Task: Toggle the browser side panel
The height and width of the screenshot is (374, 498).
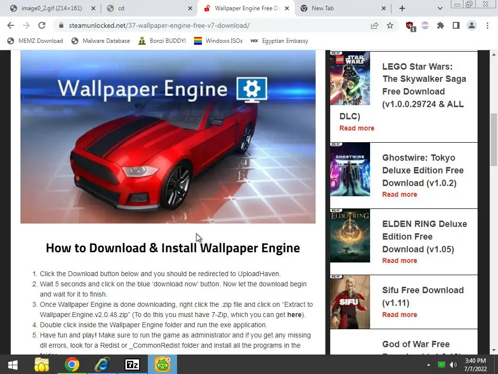Action: click(x=456, y=25)
